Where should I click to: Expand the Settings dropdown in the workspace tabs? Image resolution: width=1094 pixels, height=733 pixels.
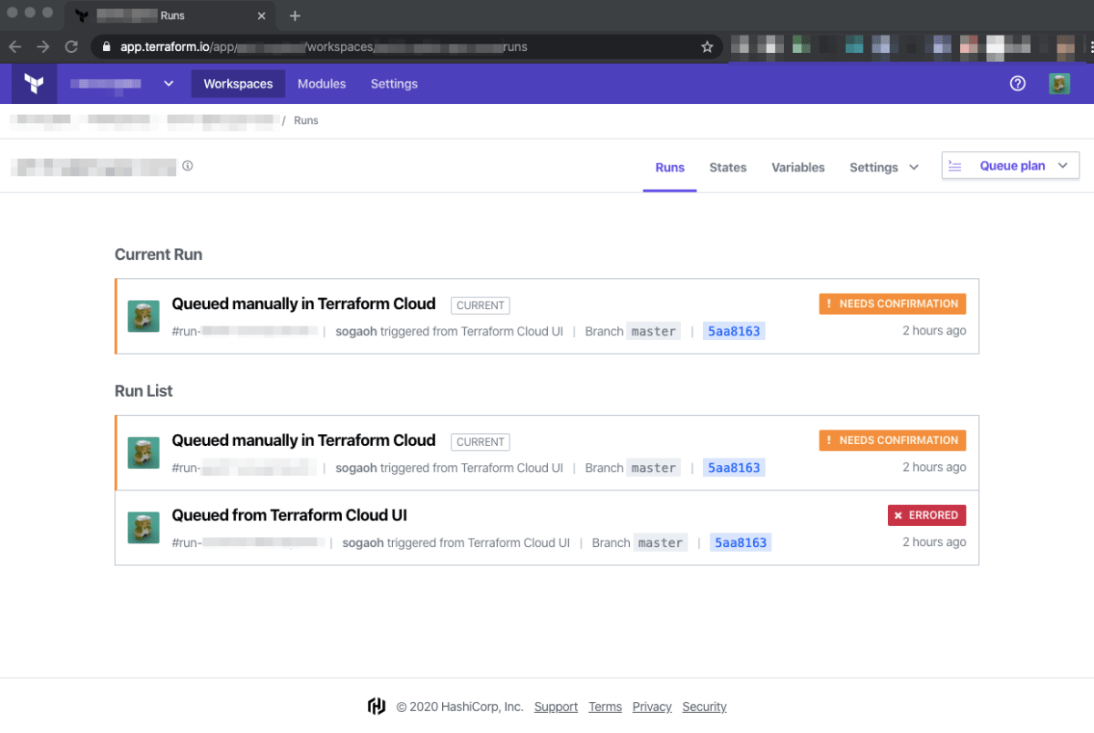pyautogui.click(x=884, y=168)
